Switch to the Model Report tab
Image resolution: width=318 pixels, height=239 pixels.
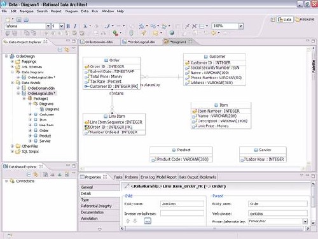(x=167, y=177)
